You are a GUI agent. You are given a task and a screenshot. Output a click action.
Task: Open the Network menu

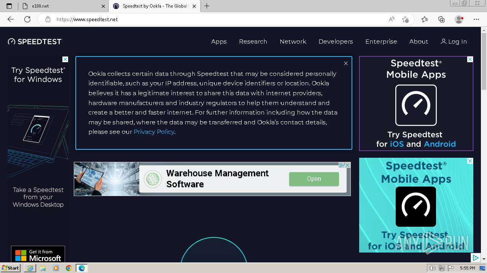click(293, 42)
